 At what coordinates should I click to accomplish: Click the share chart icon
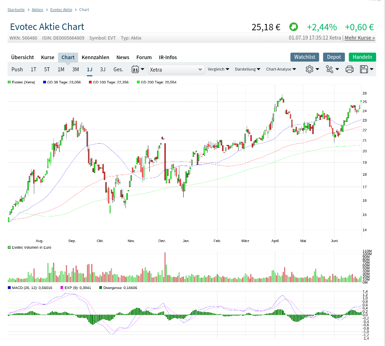point(332,69)
